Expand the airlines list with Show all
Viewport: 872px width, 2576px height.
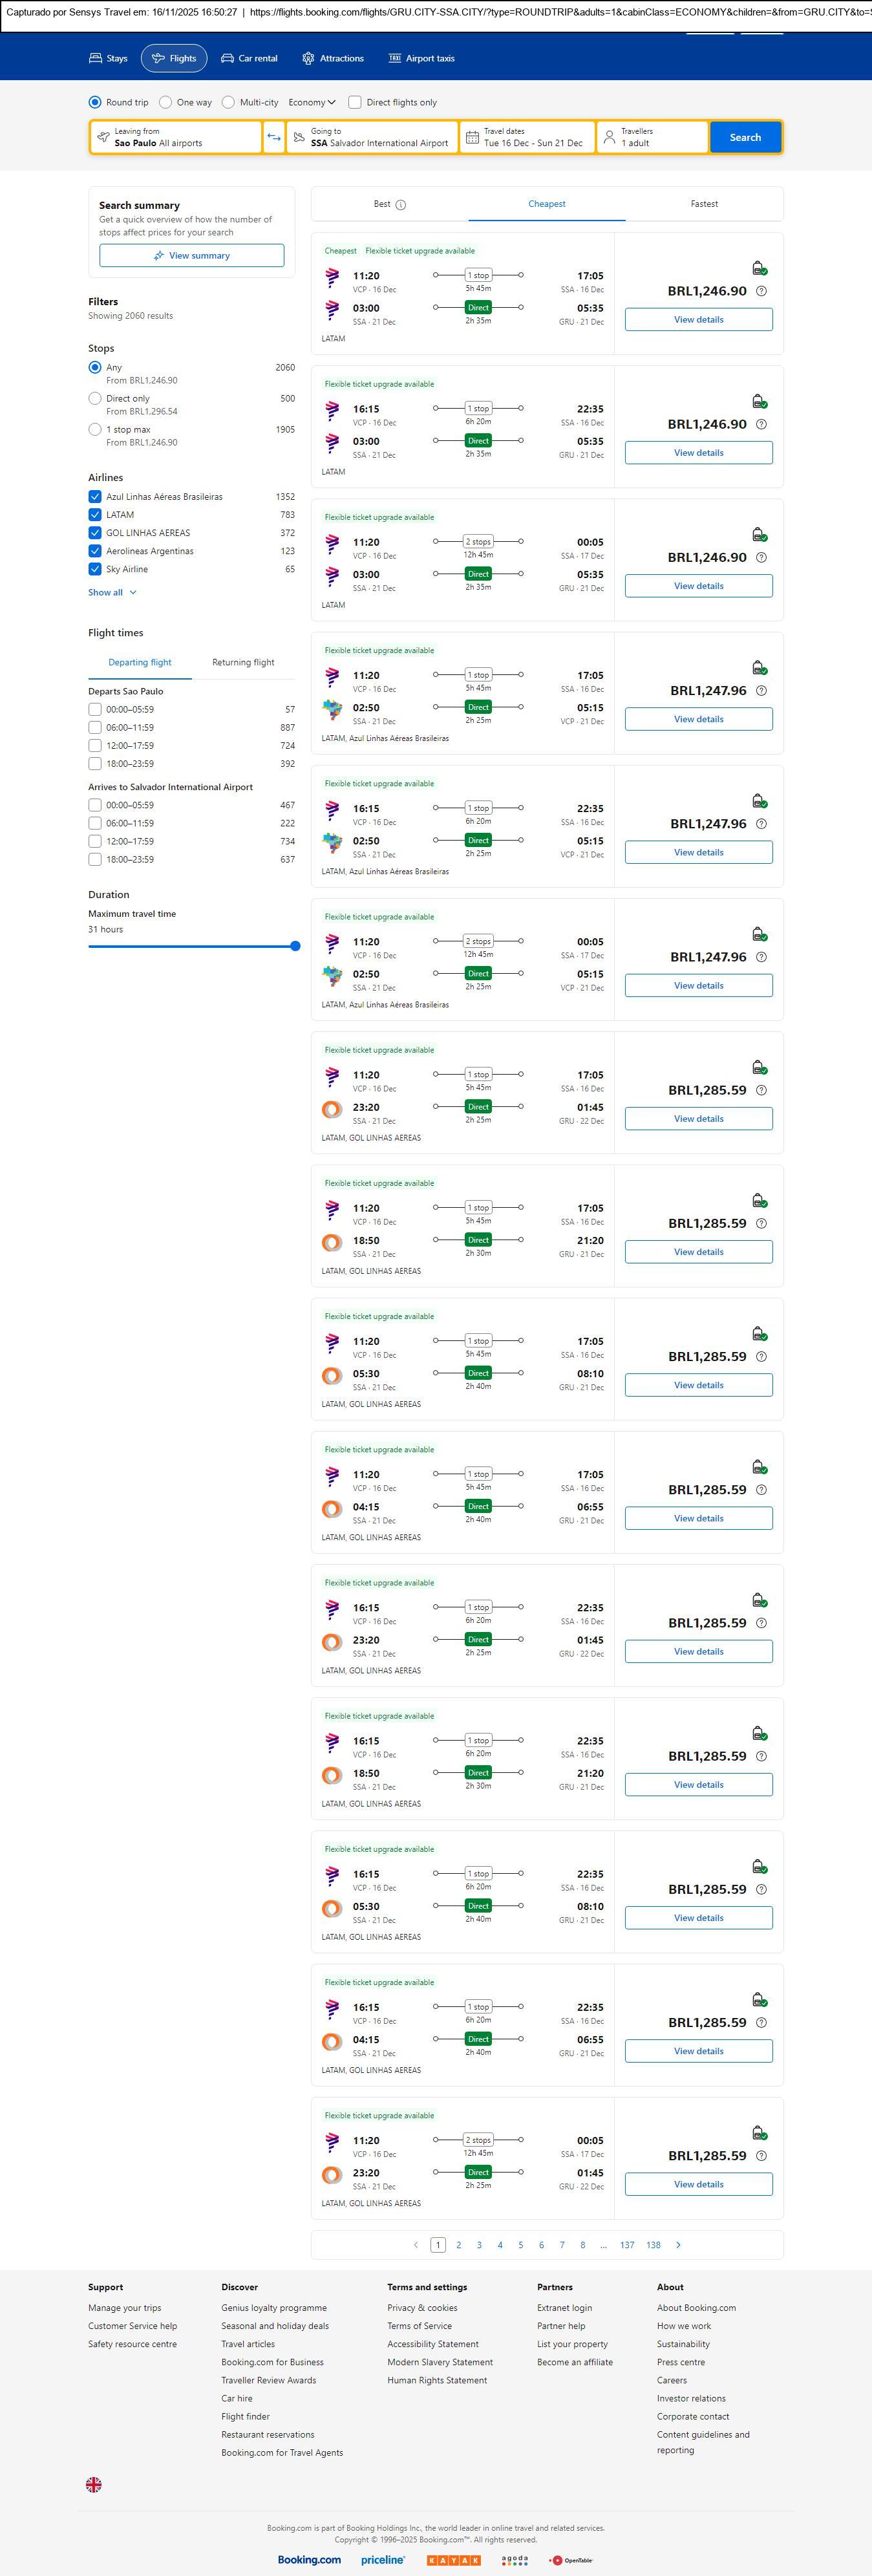[111, 592]
